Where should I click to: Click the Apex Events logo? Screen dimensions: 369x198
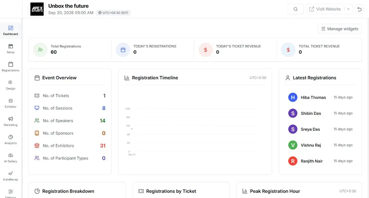[37, 9]
